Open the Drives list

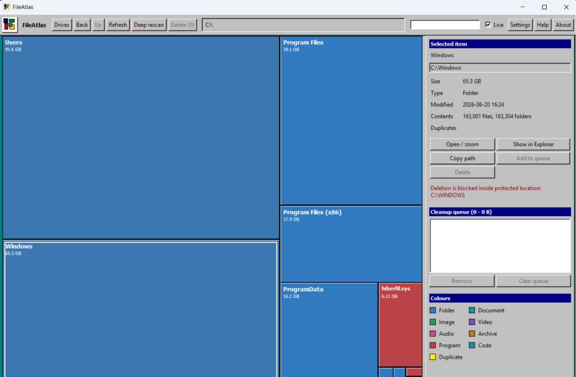pyautogui.click(x=62, y=25)
